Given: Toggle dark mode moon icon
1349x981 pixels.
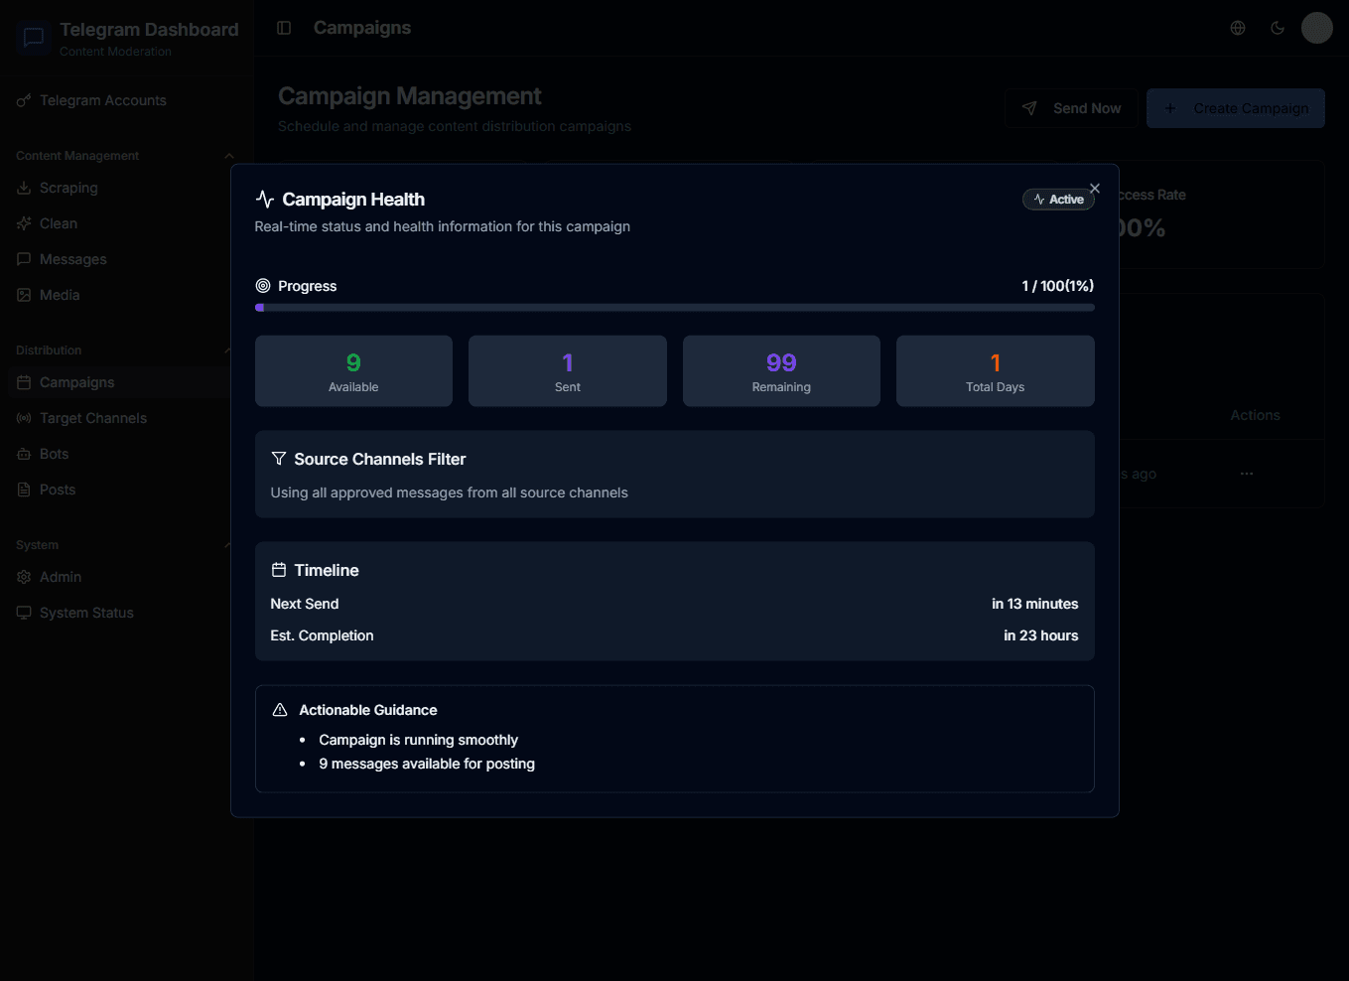Looking at the screenshot, I should (1278, 28).
